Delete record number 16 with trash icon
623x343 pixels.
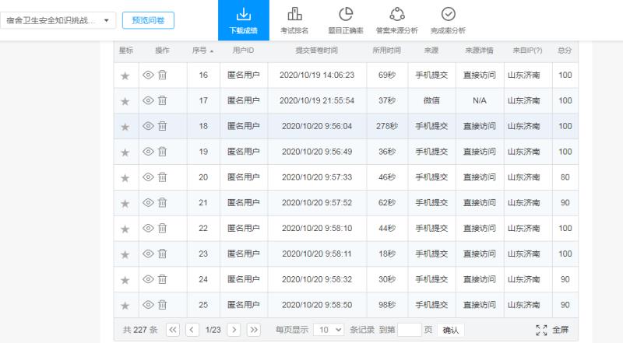tap(162, 75)
